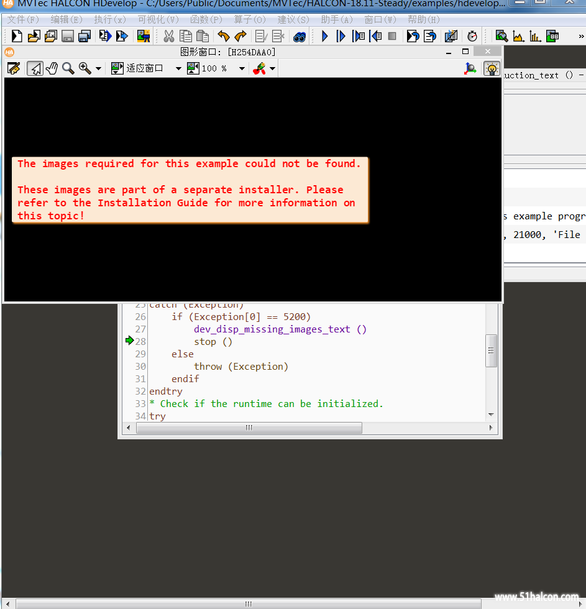The width and height of the screenshot is (586, 609).
Task: Click the 'stop ()' statement on line 28
Action: click(213, 342)
